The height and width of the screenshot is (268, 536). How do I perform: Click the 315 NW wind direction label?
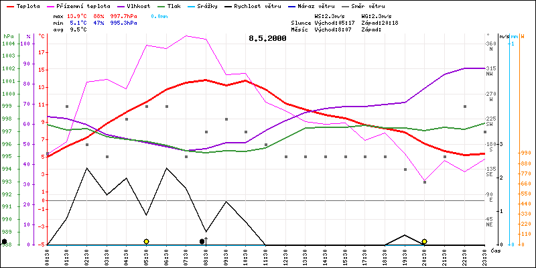[x=490, y=71]
